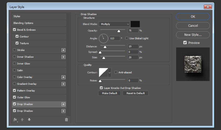Open the Blend Mode dropdown
The image size is (221, 130).
click(114, 24)
